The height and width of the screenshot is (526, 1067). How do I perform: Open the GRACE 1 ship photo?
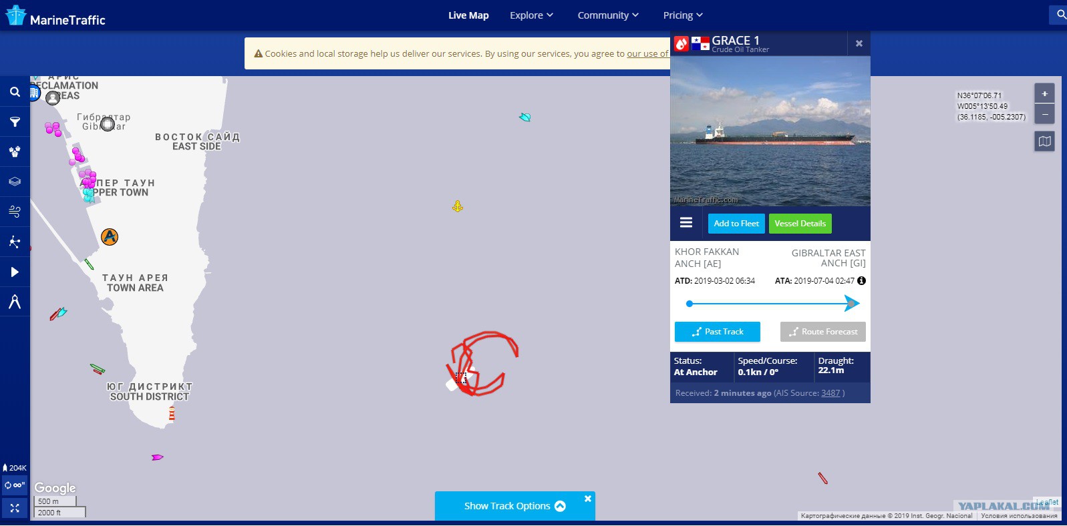(770, 131)
